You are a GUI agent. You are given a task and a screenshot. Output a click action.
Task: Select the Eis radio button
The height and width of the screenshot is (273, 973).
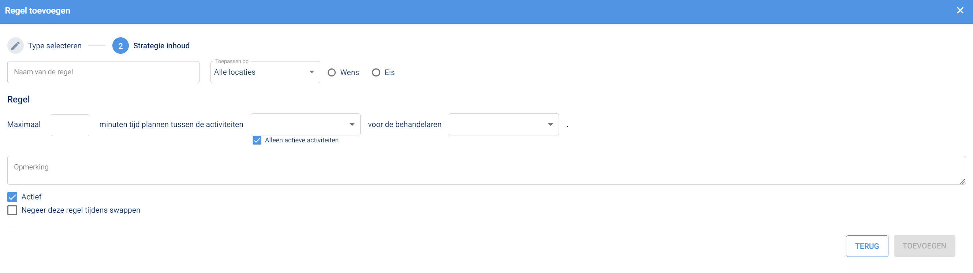coord(376,72)
